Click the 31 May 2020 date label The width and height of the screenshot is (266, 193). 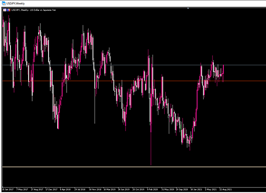167,189
